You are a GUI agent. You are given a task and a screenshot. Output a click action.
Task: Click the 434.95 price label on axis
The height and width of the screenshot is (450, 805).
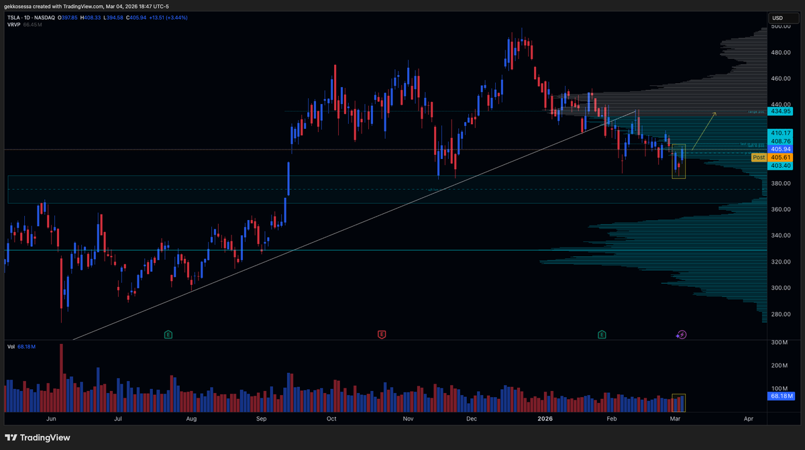(781, 111)
